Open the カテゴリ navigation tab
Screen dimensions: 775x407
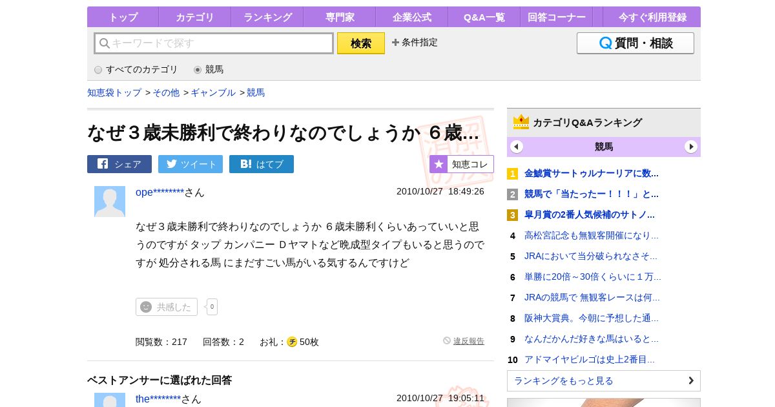(195, 17)
